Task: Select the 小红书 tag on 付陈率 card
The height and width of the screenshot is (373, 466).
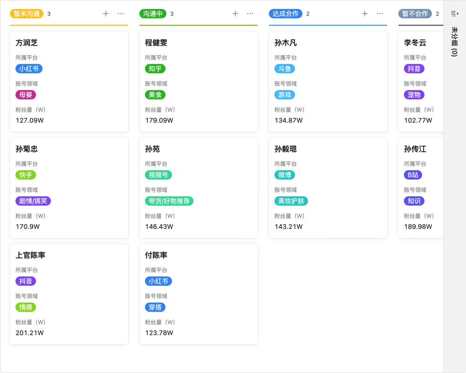Action: click(158, 281)
